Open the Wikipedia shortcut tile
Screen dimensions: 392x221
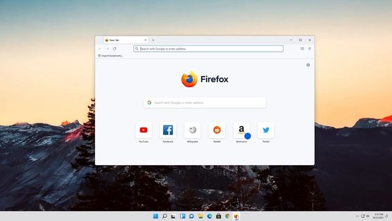point(192,130)
